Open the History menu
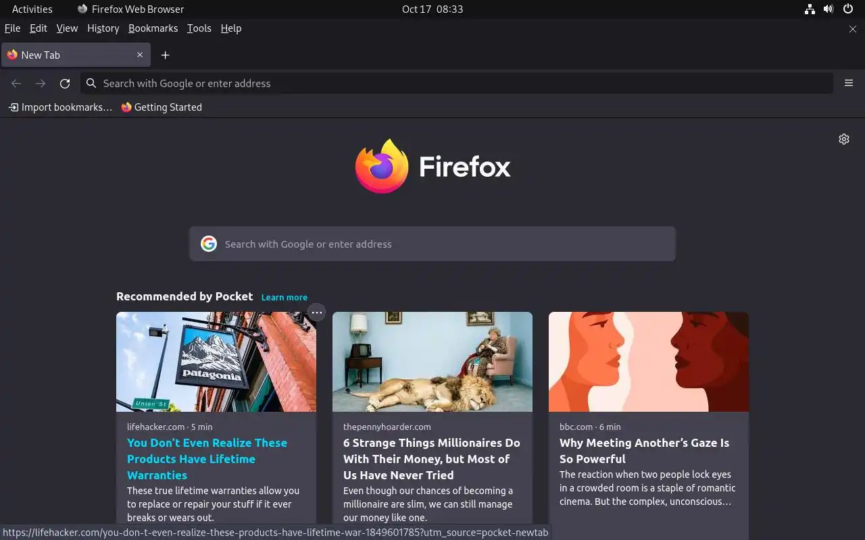 tap(103, 28)
